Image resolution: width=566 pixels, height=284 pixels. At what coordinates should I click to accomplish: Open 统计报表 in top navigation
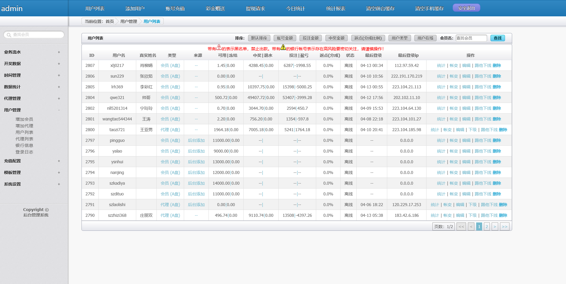click(x=336, y=9)
